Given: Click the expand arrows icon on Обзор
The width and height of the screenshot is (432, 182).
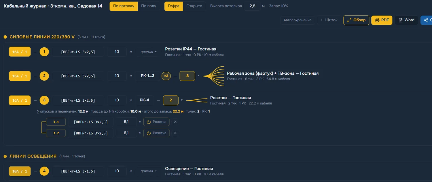Looking at the screenshot, I should point(349,20).
